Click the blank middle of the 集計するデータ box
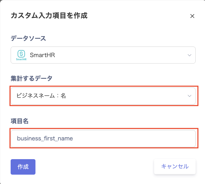205x184 pixels. pyautogui.click(x=125, y=96)
